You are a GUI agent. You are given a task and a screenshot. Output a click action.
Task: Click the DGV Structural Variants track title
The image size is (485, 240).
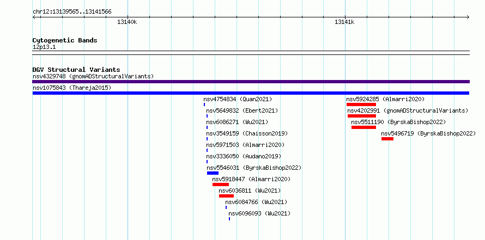[76, 70]
